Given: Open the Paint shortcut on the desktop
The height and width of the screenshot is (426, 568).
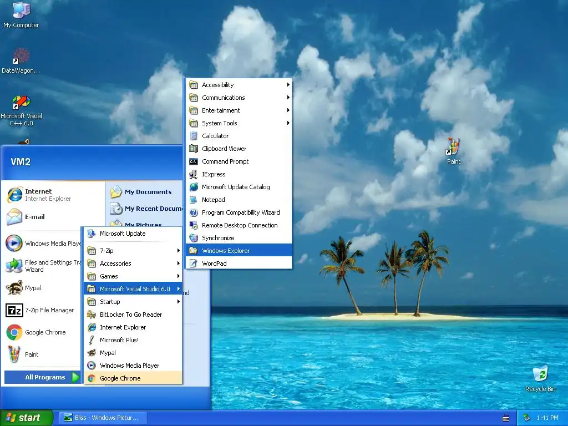Looking at the screenshot, I should click(454, 151).
